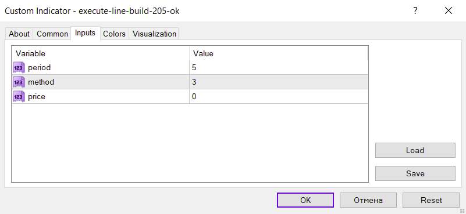Screen dimensions: 466x214
Task: Save the current input settings
Action: point(415,173)
